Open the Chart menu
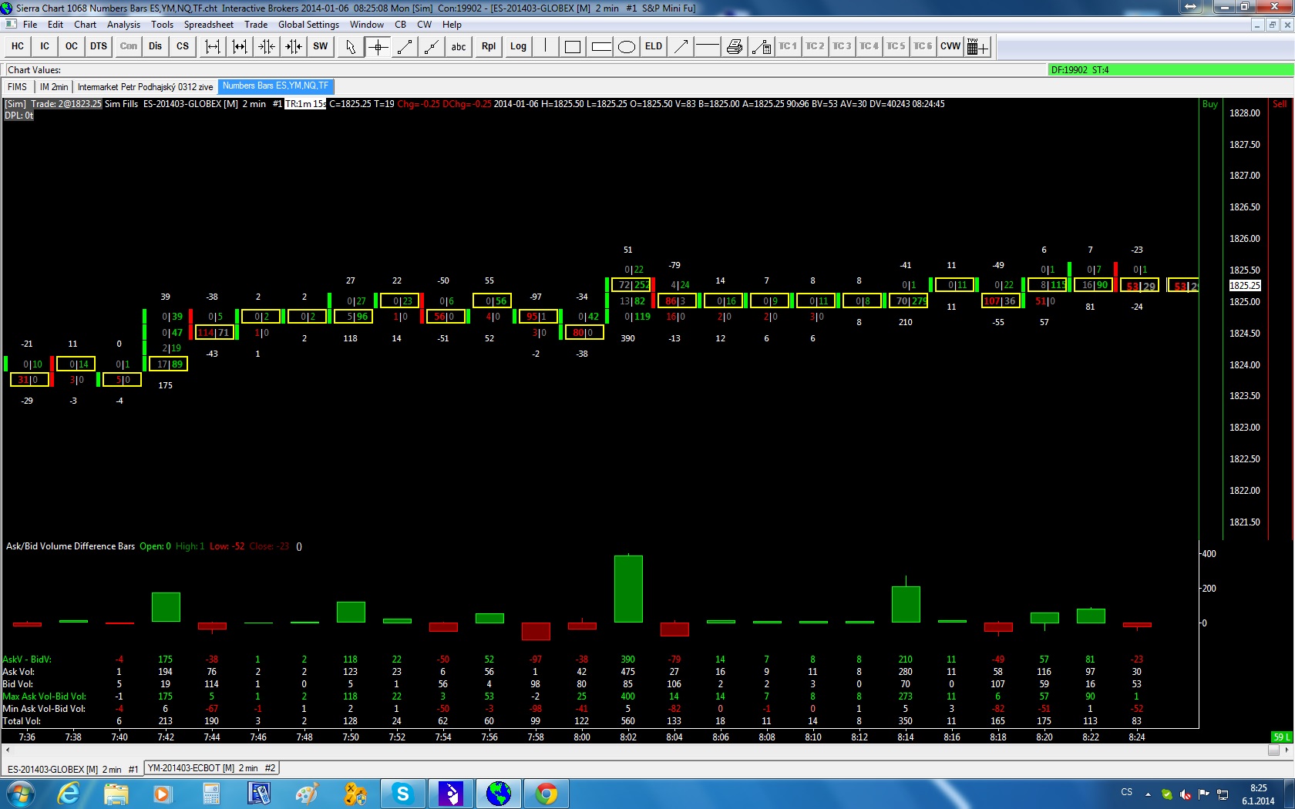Image resolution: width=1295 pixels, height=809 pixels. coord(86,25)
